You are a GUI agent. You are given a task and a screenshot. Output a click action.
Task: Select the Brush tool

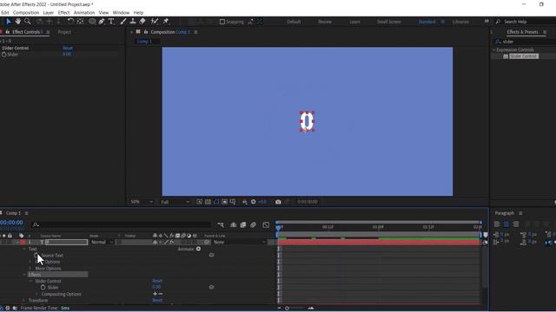point(123,22)
